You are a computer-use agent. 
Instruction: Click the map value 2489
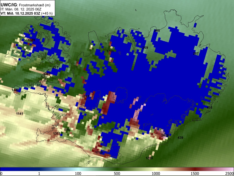[165, 135]
